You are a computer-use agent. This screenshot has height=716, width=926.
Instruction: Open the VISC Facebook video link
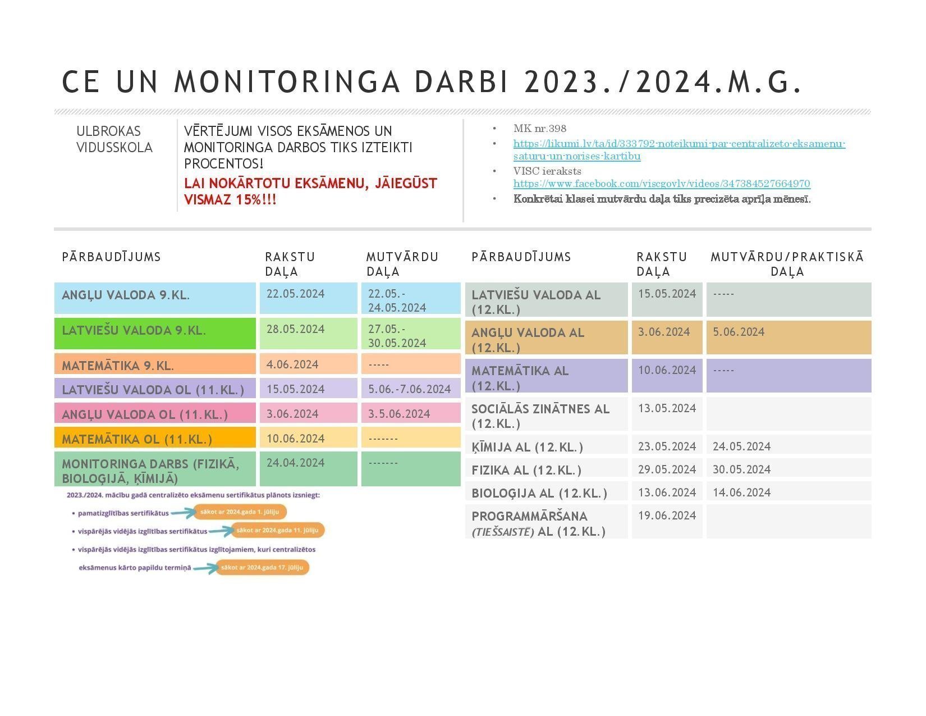(662, 184)
